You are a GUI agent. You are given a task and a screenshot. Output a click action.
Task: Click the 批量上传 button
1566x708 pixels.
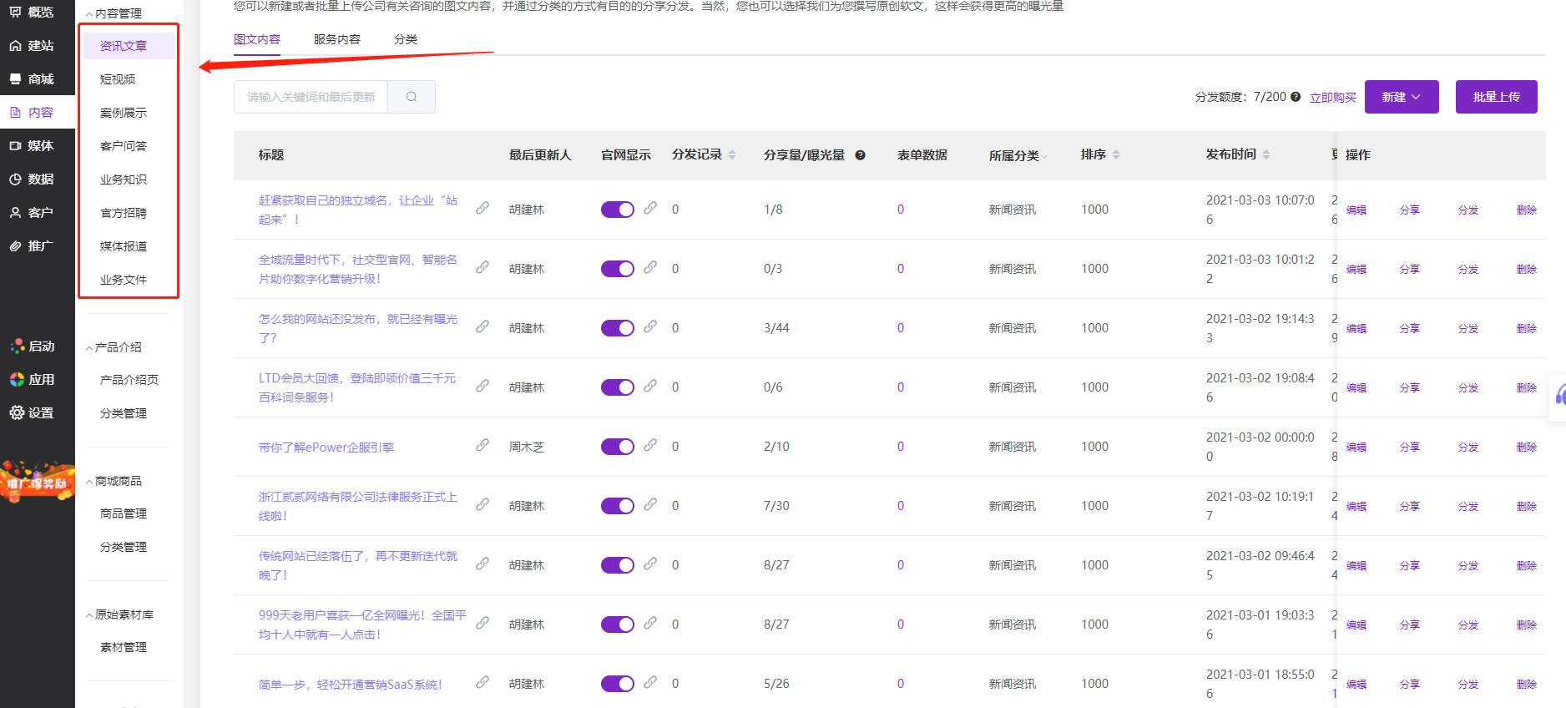[1497, 97]
